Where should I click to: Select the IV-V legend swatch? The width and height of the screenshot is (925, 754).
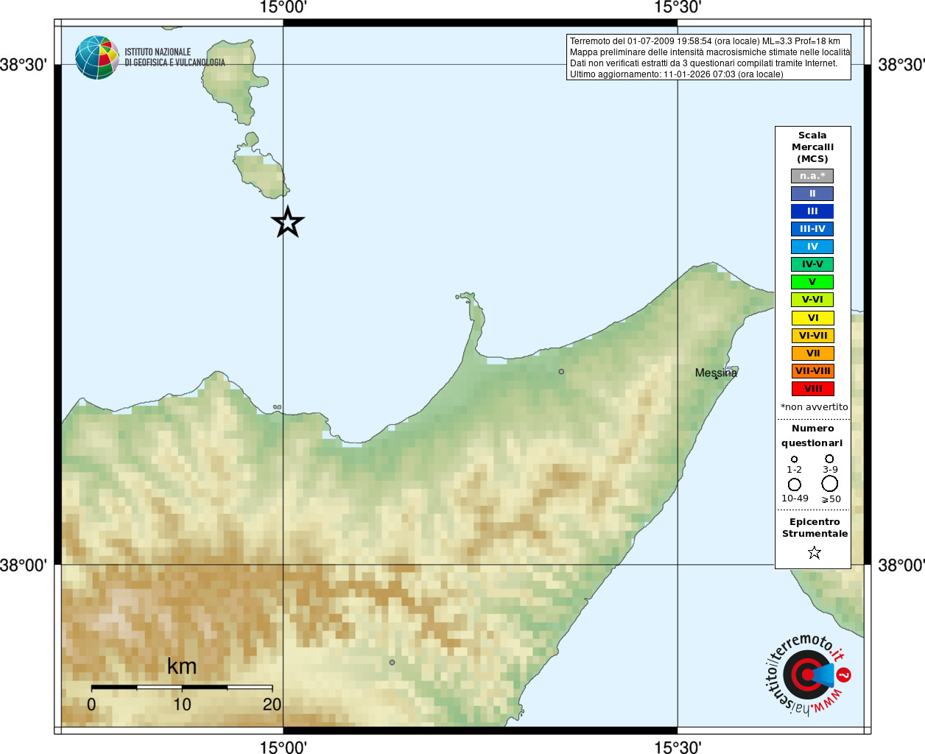pyautogui.click(x=812, y=264)
